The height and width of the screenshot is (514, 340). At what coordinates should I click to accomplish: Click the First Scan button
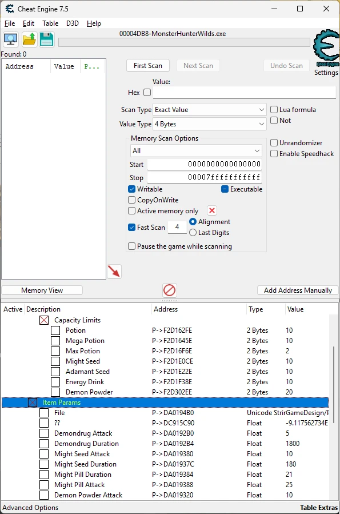pos(148,66)
